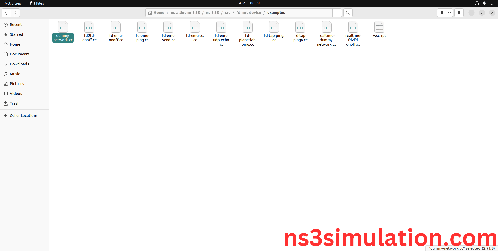Expand the view options dropdown arrow
The image size is (498, 251).
point(449,13)
